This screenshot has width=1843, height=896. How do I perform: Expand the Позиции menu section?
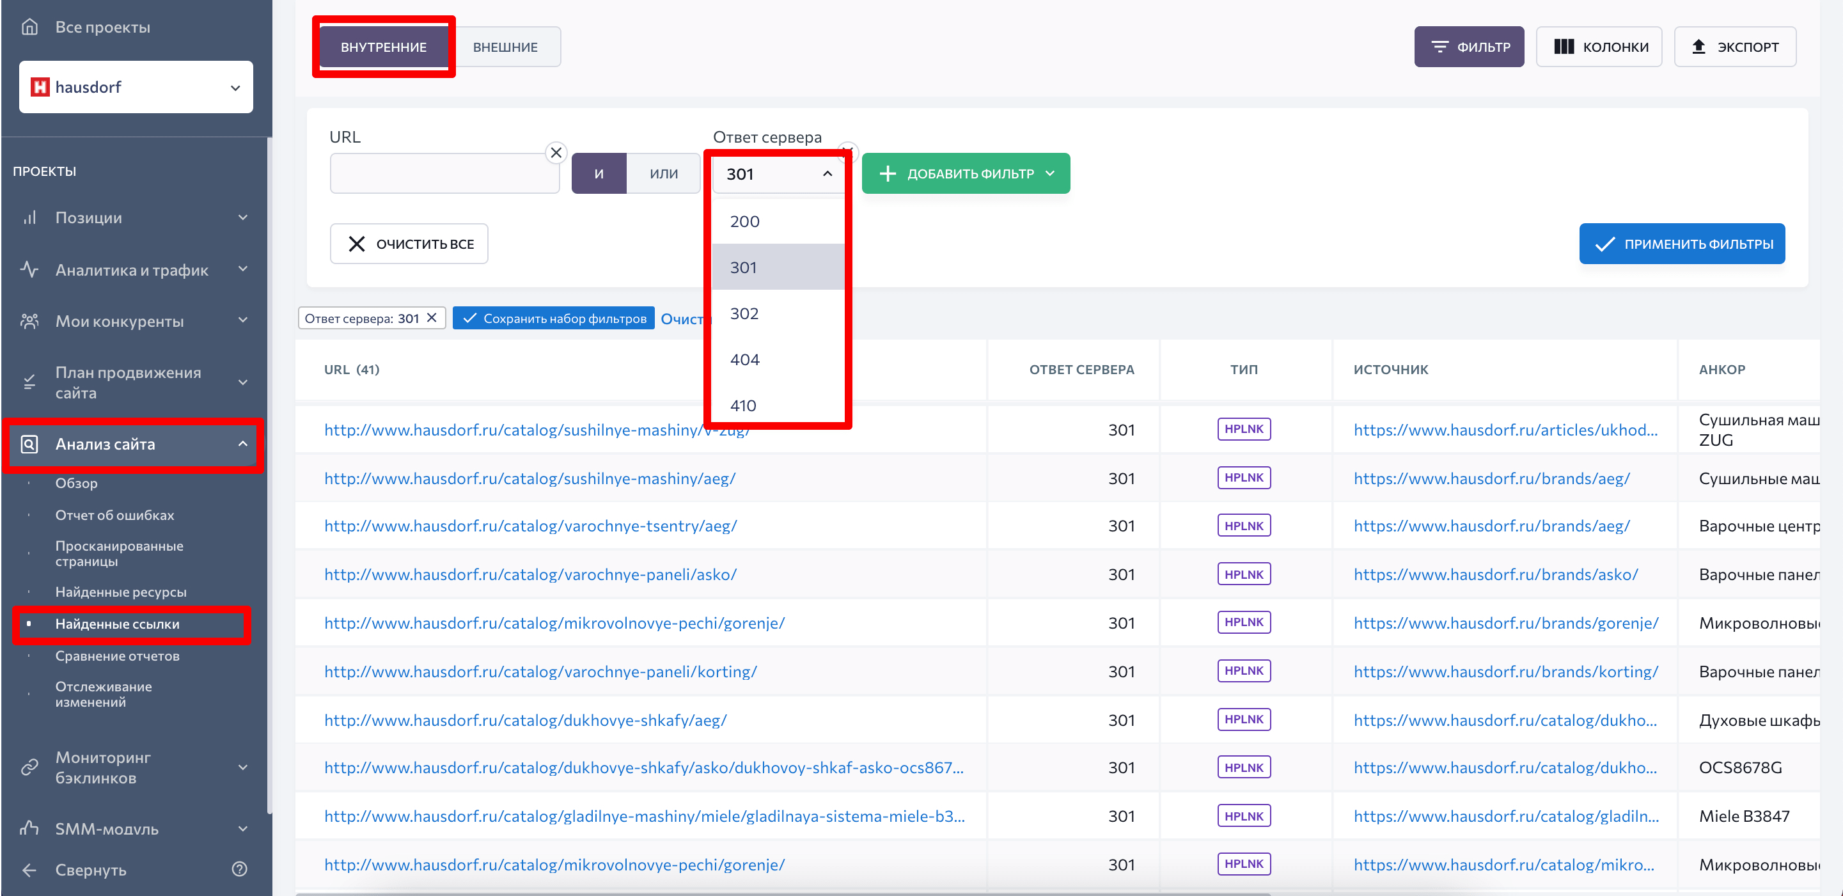pos(243,217)
